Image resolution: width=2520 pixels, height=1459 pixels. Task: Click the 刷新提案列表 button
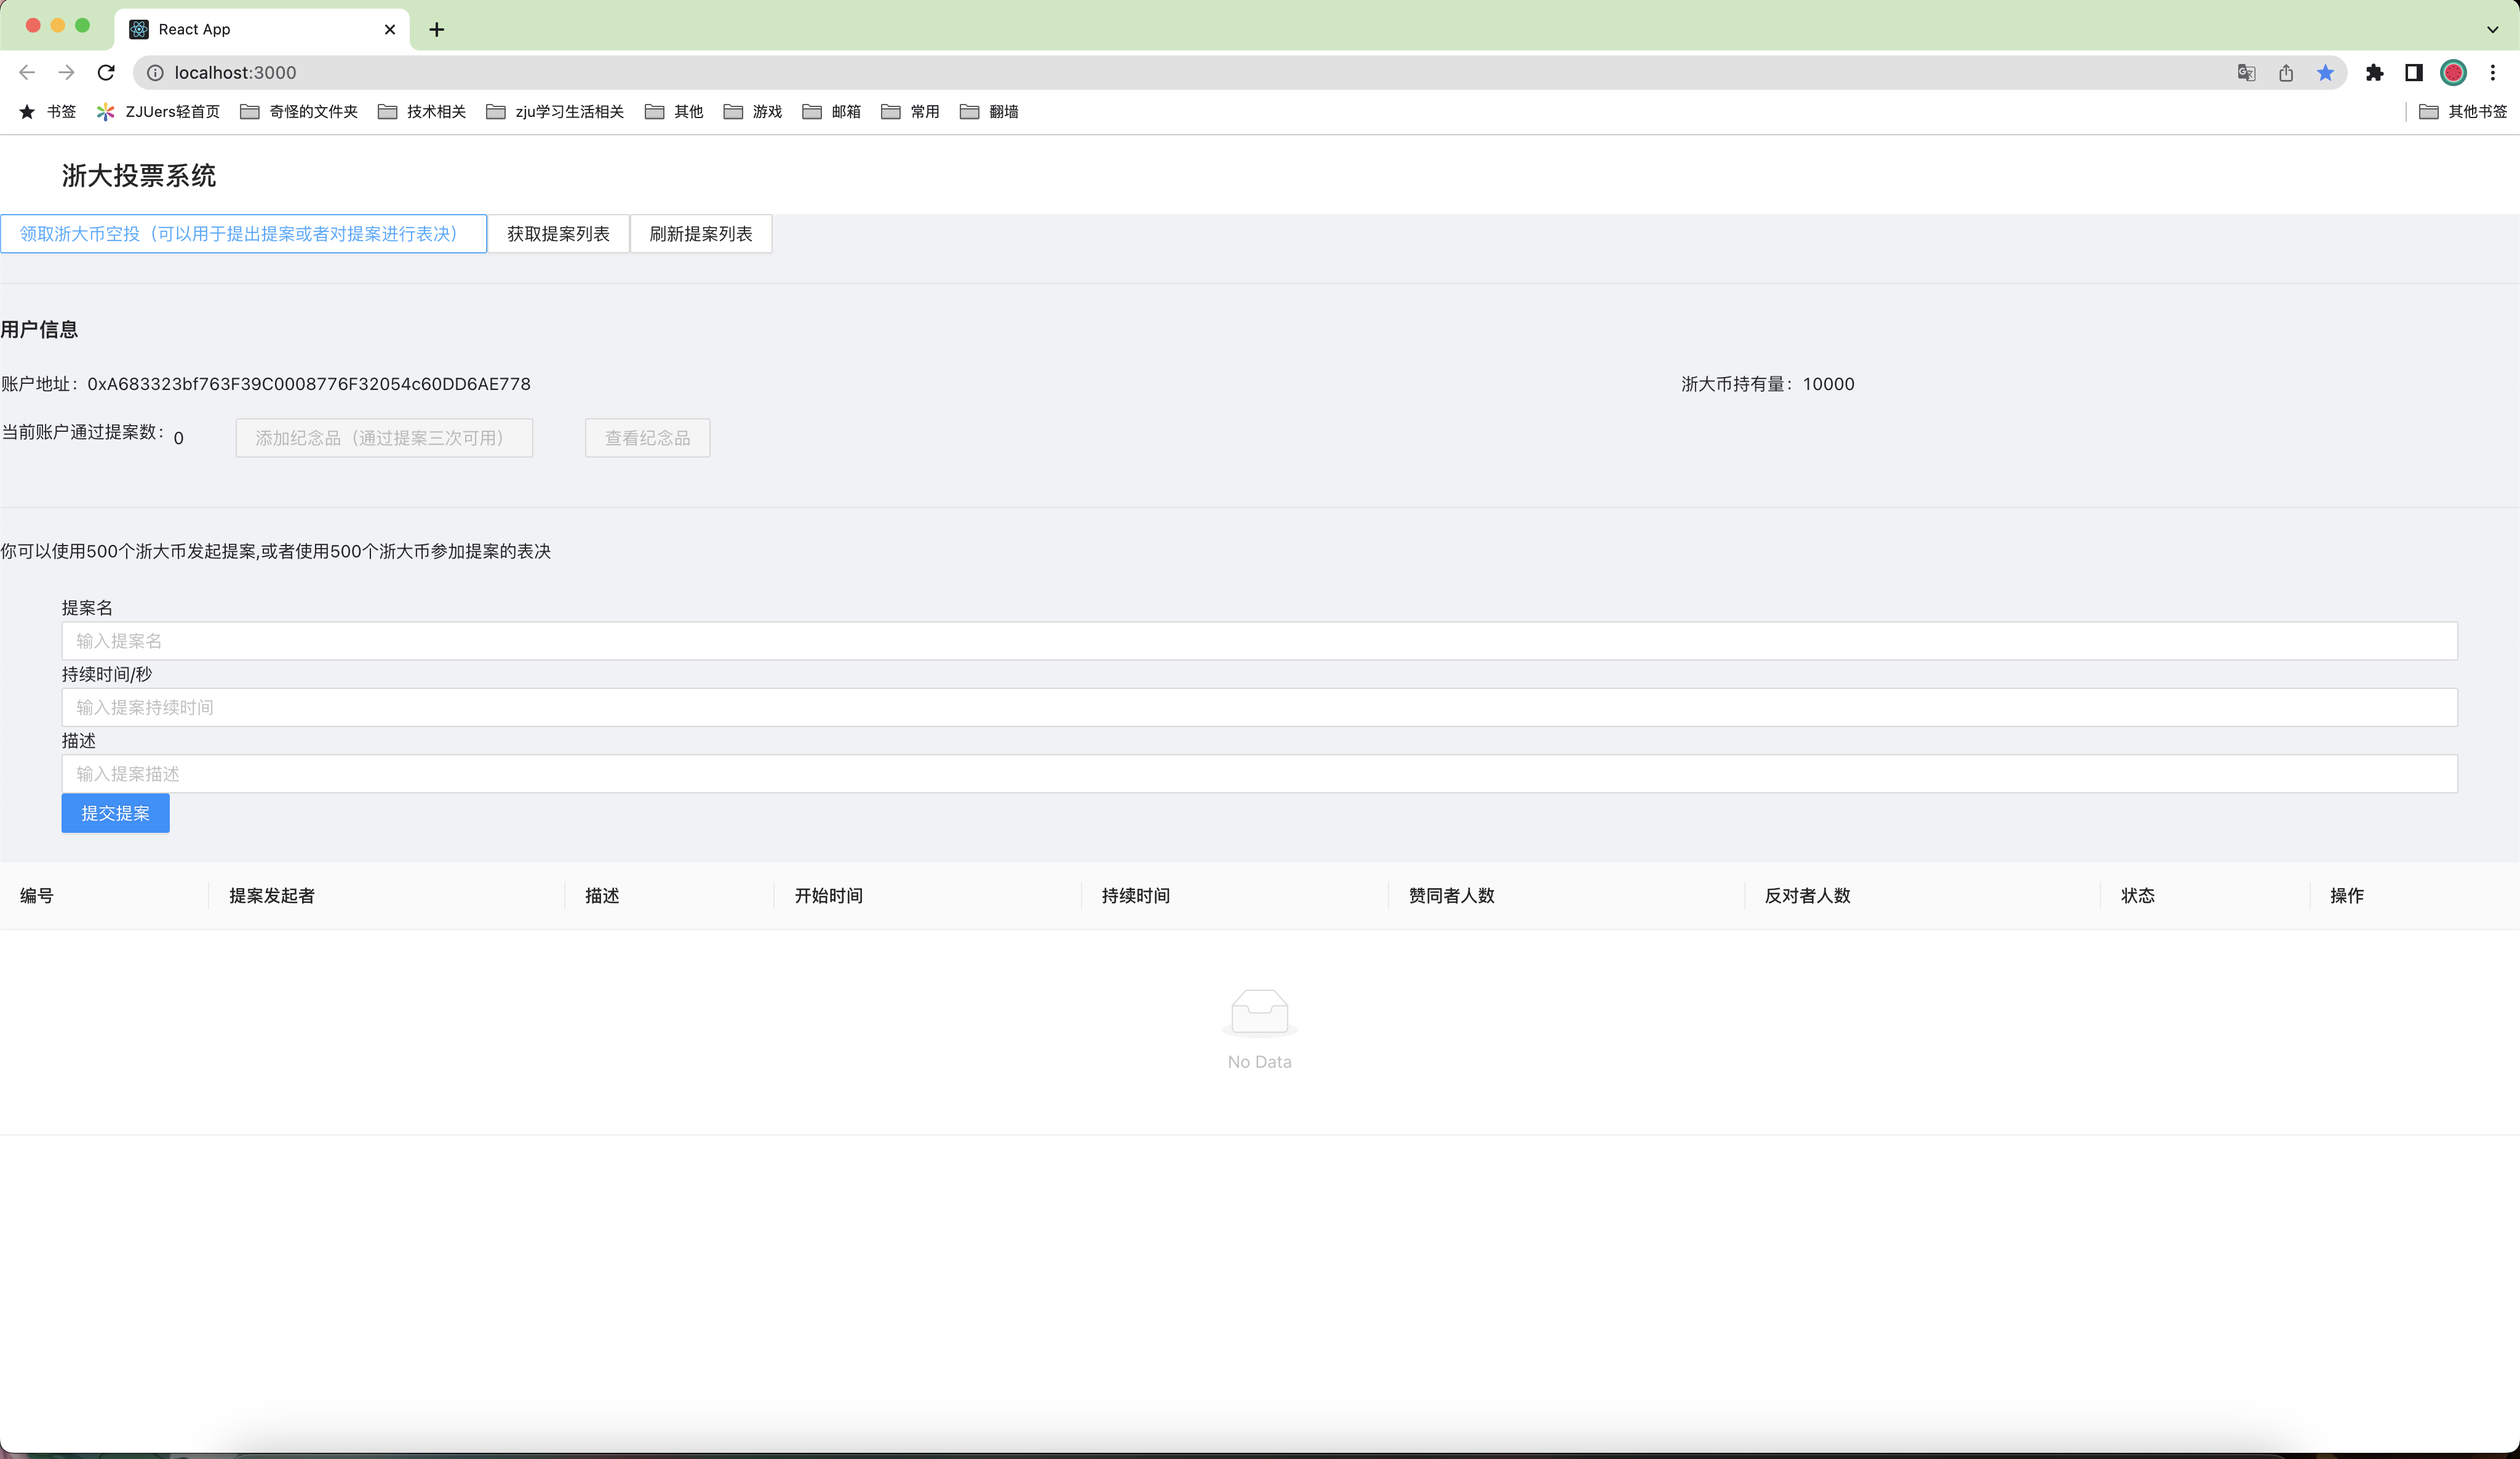pos(701,233)
